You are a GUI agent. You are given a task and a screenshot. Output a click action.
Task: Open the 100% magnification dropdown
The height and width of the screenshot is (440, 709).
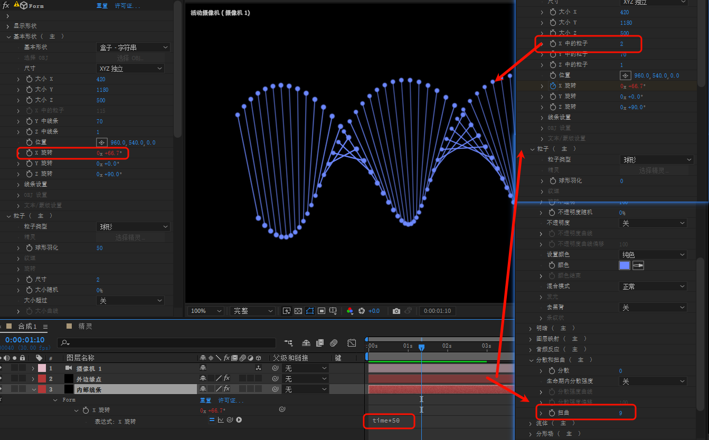coord(206,311)
